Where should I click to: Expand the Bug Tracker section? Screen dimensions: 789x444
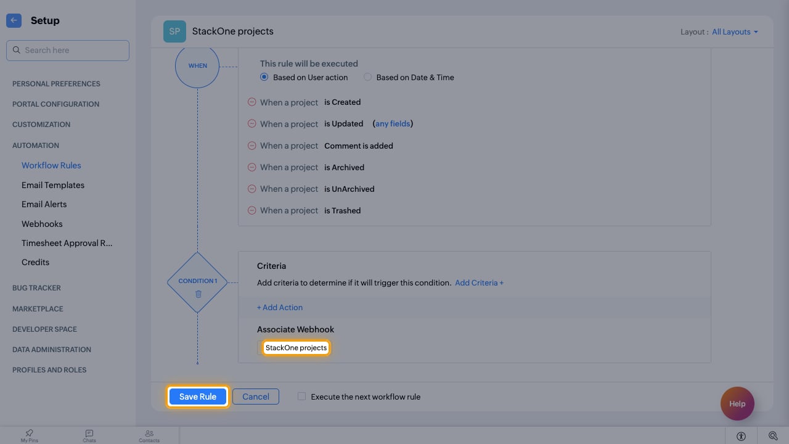tap(36, 288)
